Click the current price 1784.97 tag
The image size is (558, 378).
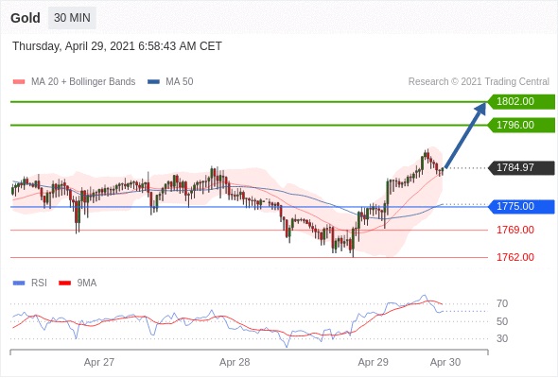coord(521,167)
